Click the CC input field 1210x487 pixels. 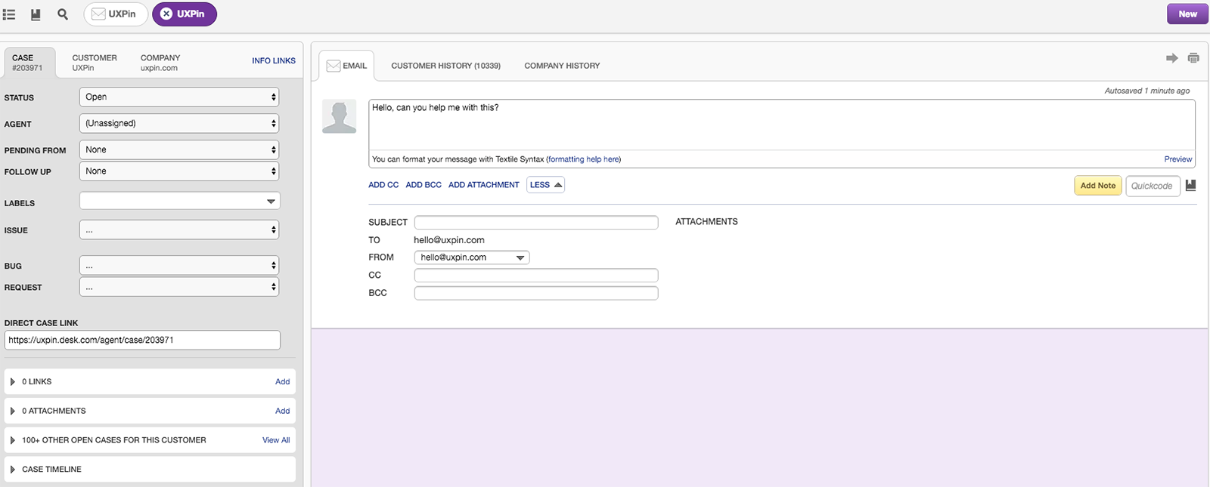[536, 275]
